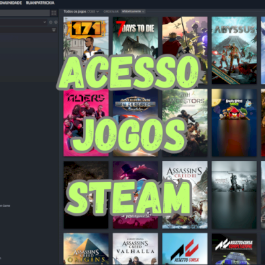Switch the library to grid view
Viewport: 265px width, 265px height.
point(54,13)
